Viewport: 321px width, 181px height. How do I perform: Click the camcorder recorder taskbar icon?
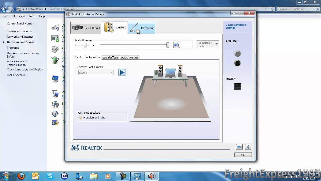(x=123, y=176)
